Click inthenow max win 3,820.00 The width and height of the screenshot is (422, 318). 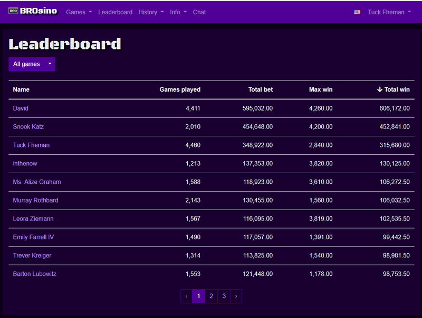(x=321, y=164)
